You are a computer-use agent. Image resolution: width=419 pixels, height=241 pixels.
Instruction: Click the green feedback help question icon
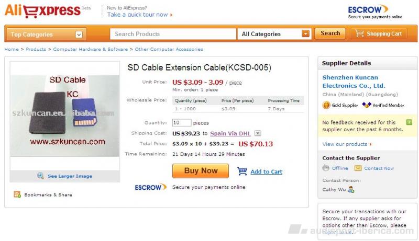[409, 122]
